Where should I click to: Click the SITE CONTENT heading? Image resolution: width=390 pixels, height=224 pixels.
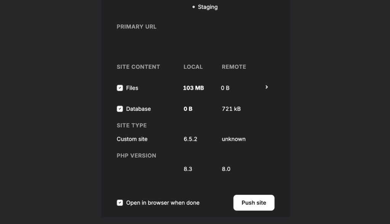click(138, 67)
